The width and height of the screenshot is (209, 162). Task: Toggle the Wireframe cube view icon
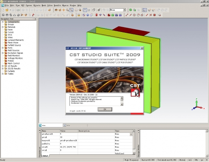pos(94,10)
